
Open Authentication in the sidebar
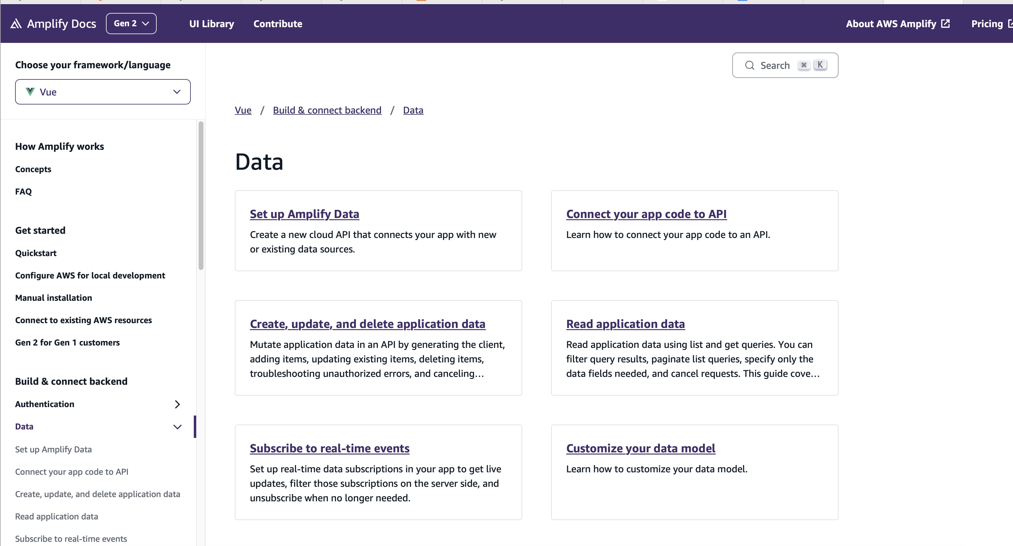[44, 404]
